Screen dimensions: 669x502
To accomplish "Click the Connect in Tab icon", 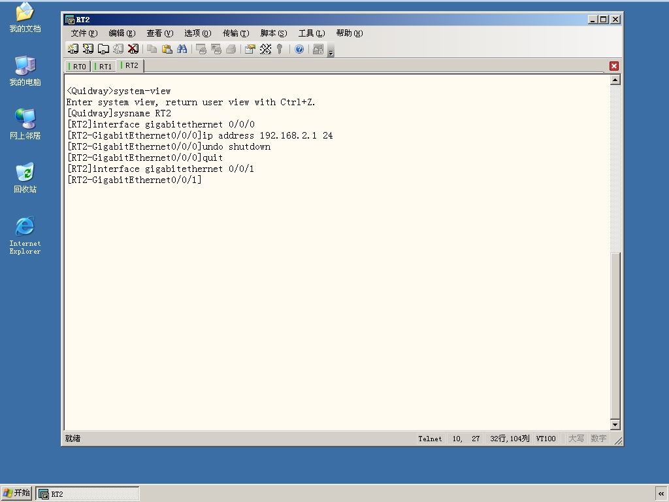I will pyautogui.click(x=103, y=49).
